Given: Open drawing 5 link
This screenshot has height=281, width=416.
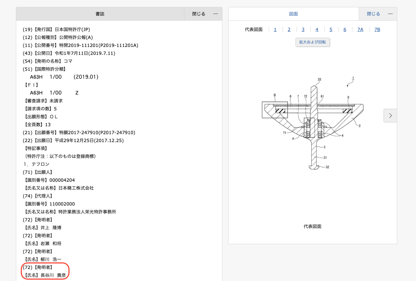Looking at the screenshot, I should pyautogui.click(x=331, y=29).
